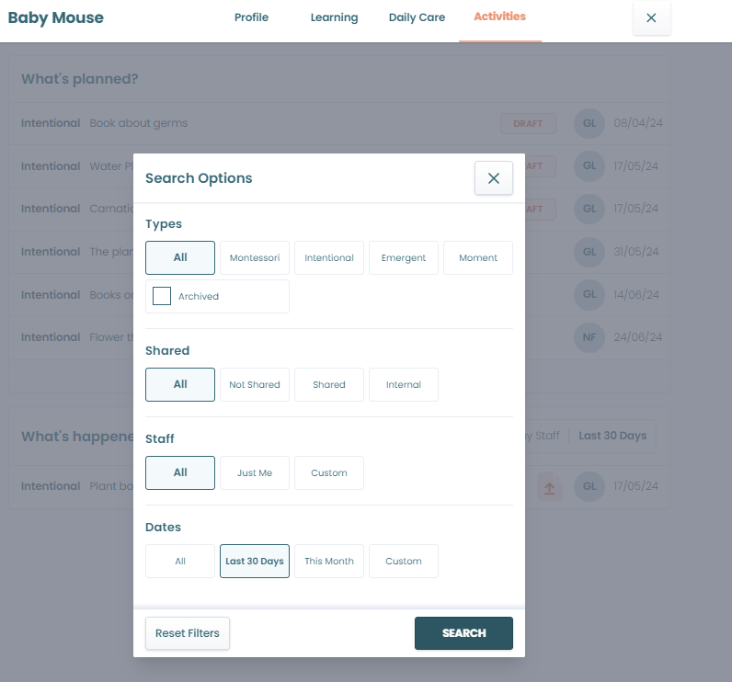Reset all search filters
The image size is (732, 682).
pos(188,633)
